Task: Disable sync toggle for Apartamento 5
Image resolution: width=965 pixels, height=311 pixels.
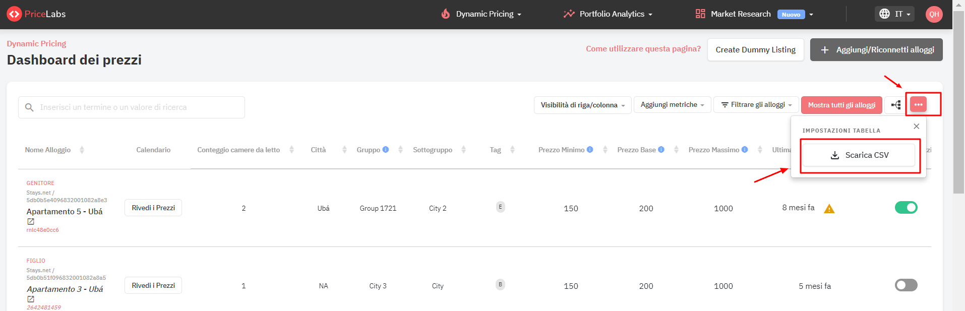Action: point(906,207)
